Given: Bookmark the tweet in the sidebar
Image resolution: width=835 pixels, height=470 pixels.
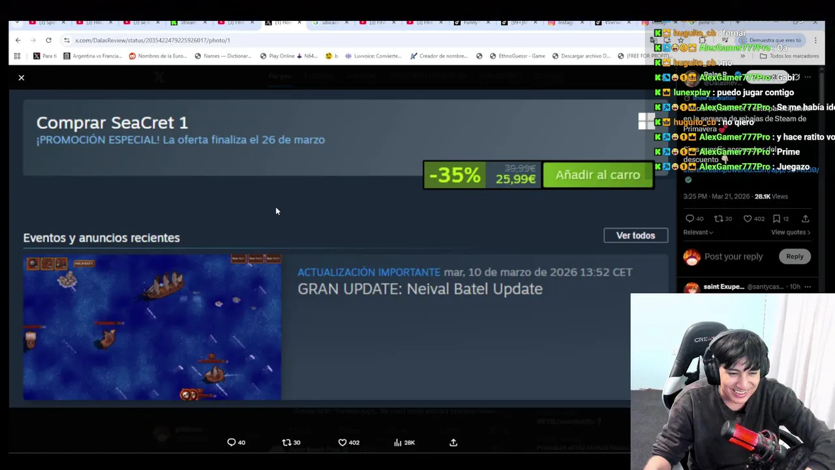Looking at the screenshot, I should (776, 219).
